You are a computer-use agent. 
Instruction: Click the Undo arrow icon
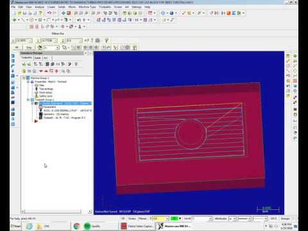coord(49,13)
